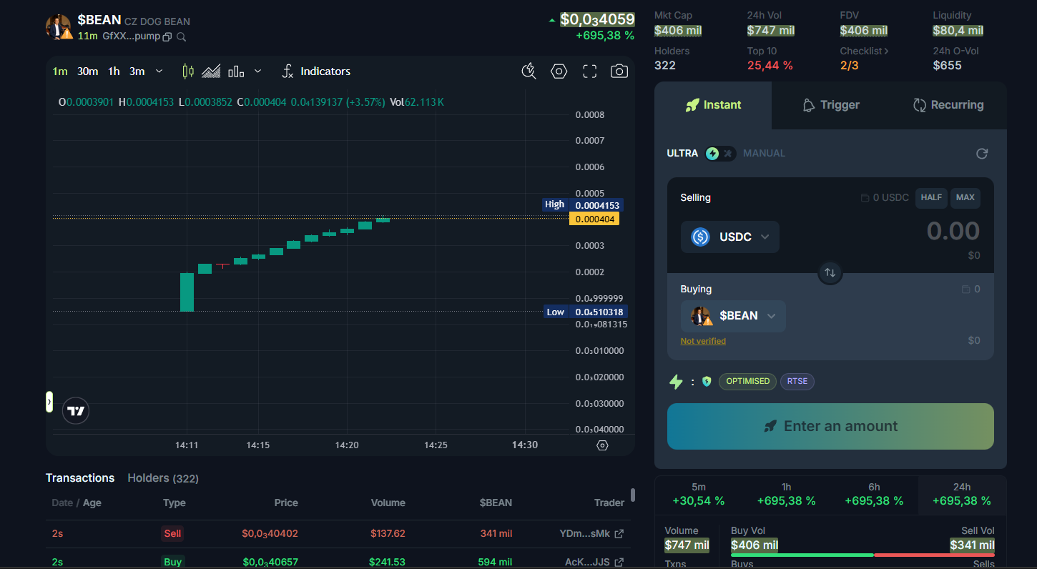The image size is (1037, 569).
Task: Click the shield icon next to OPTIMISED
Action: tap(707, 382)
